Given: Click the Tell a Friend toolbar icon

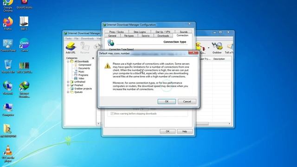Looking at the screenshot, I should [x=229, y=48].
